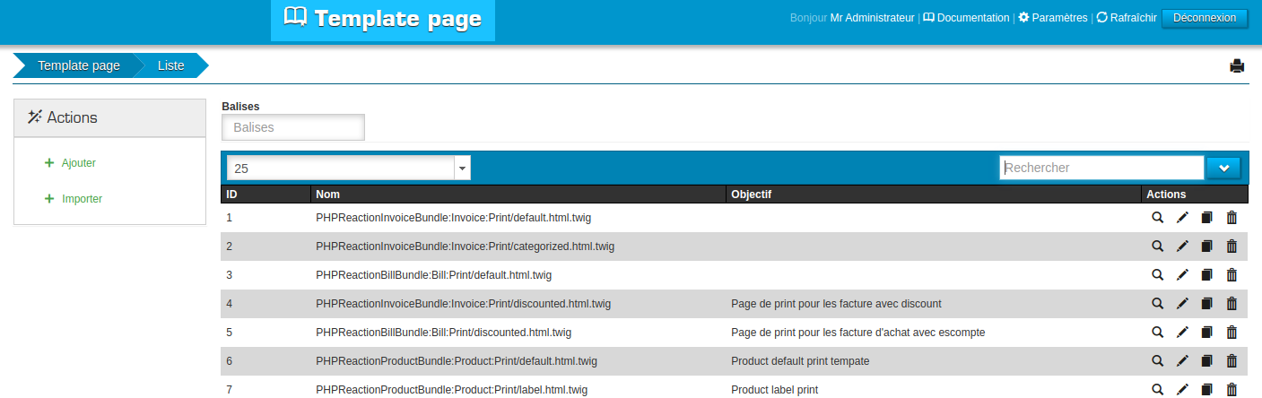View the Product label template in row 7

click(x=1157, y=390)
